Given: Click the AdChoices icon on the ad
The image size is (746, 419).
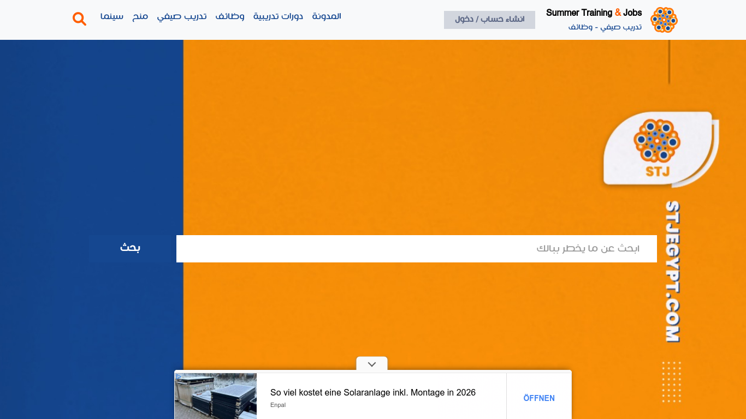Looking at the screenshot, I should pyautogui.click(x=178, y=376).
